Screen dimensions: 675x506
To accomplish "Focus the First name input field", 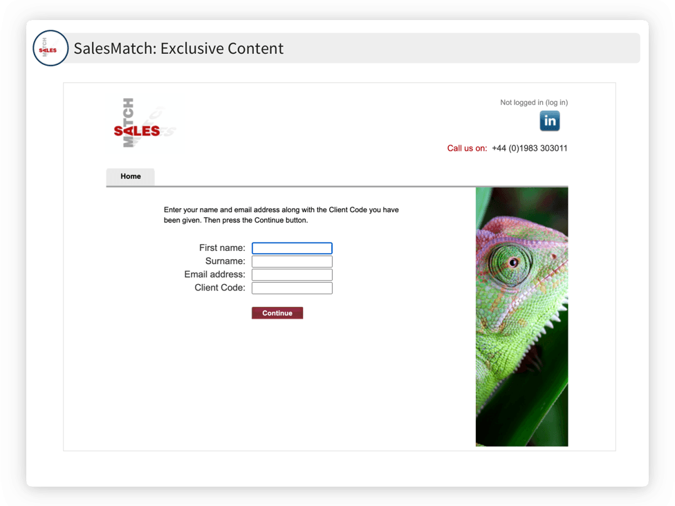I will coord(292,248).
